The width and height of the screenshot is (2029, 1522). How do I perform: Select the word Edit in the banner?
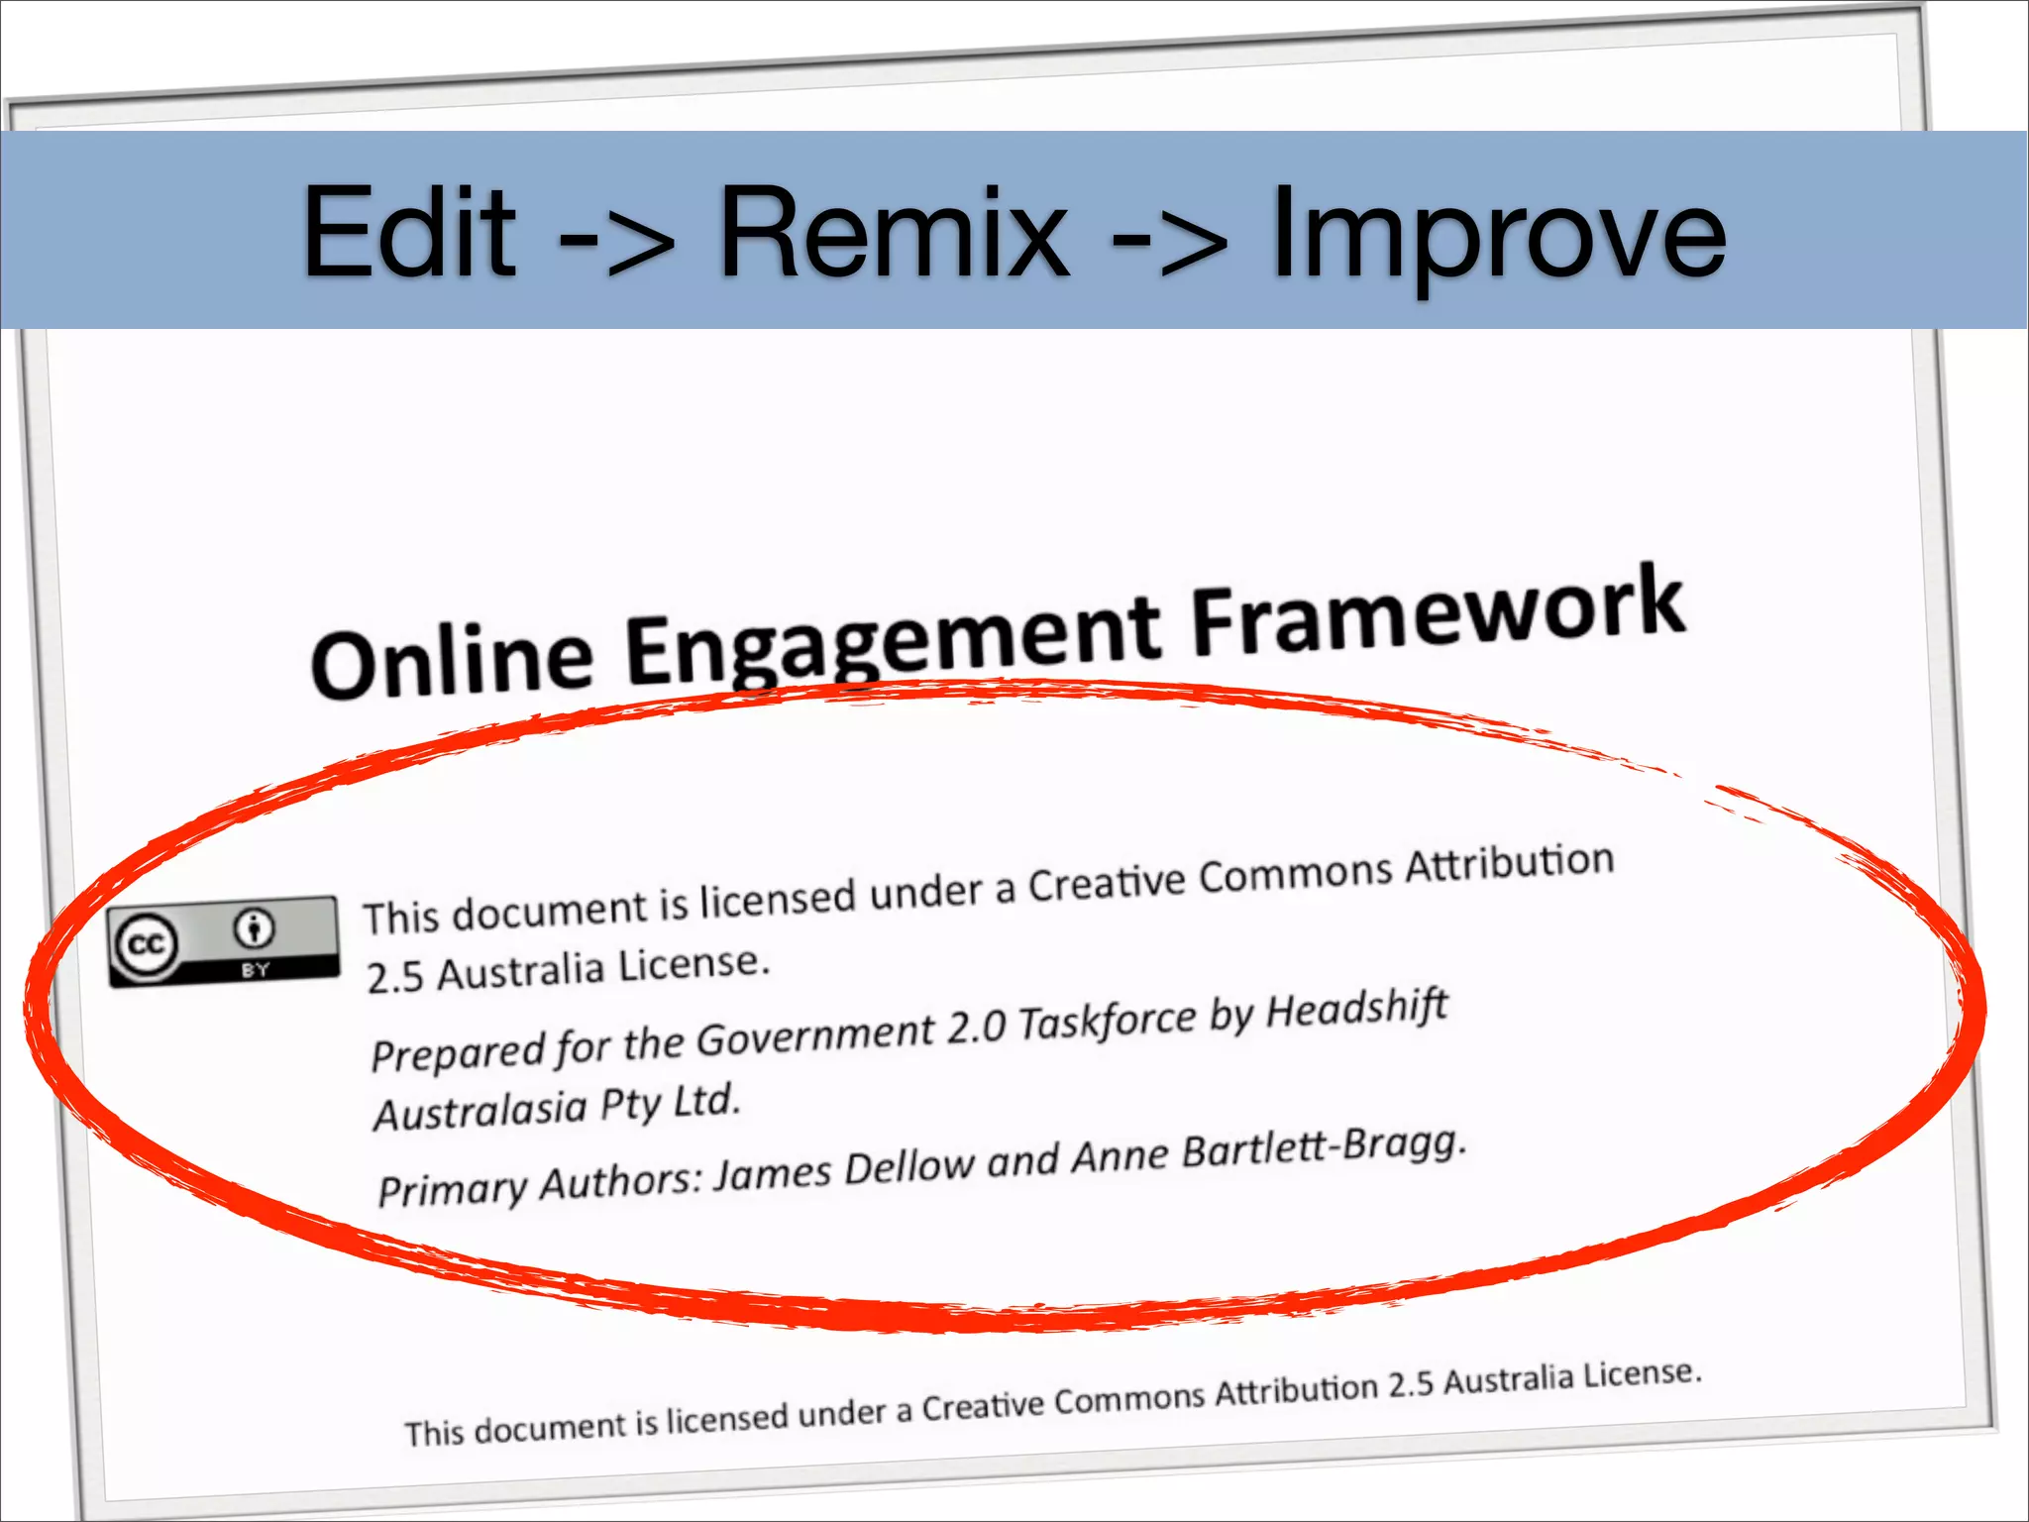pyautogui.click(x=408, y=234)
